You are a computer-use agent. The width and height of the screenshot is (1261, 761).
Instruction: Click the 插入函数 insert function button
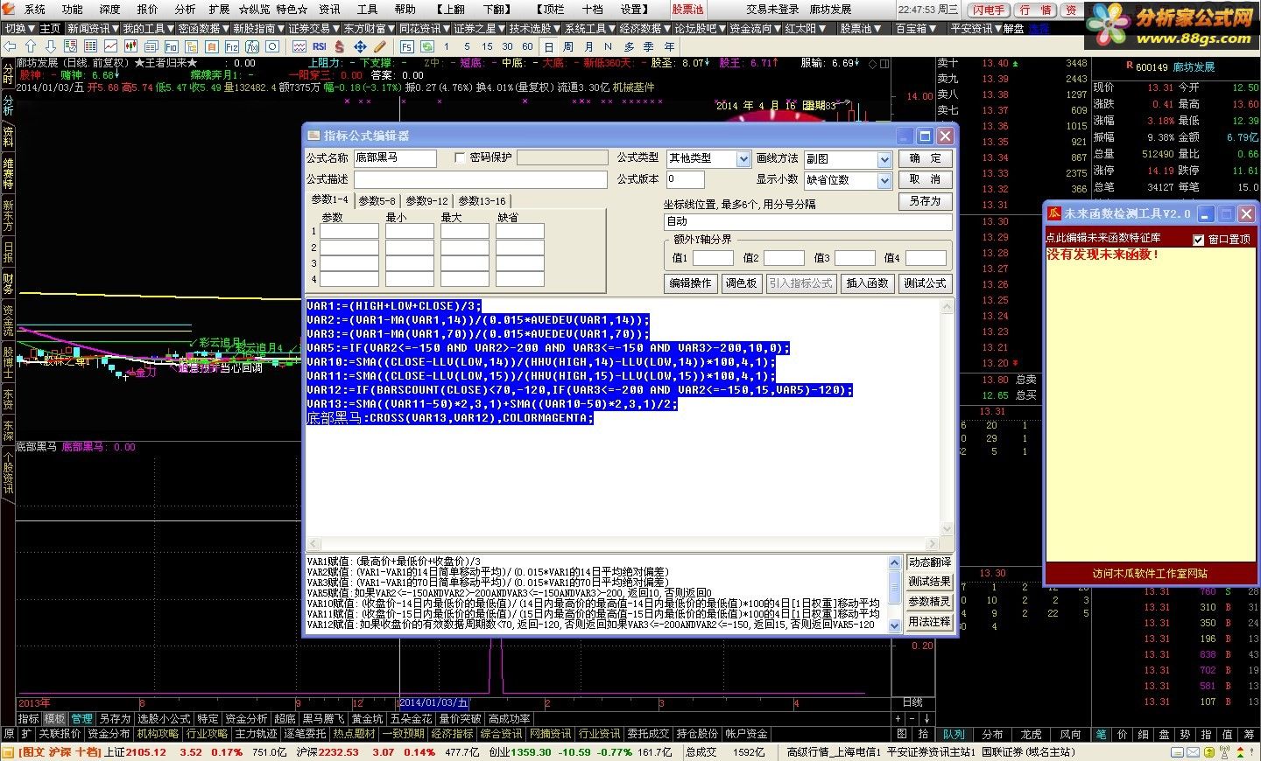pos(867,283)
